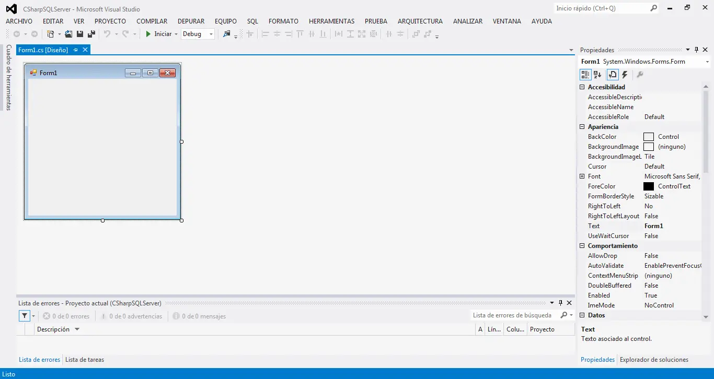The image size is (714, 379).
Task: Show properties by category icon
Action: coord(585,75)
